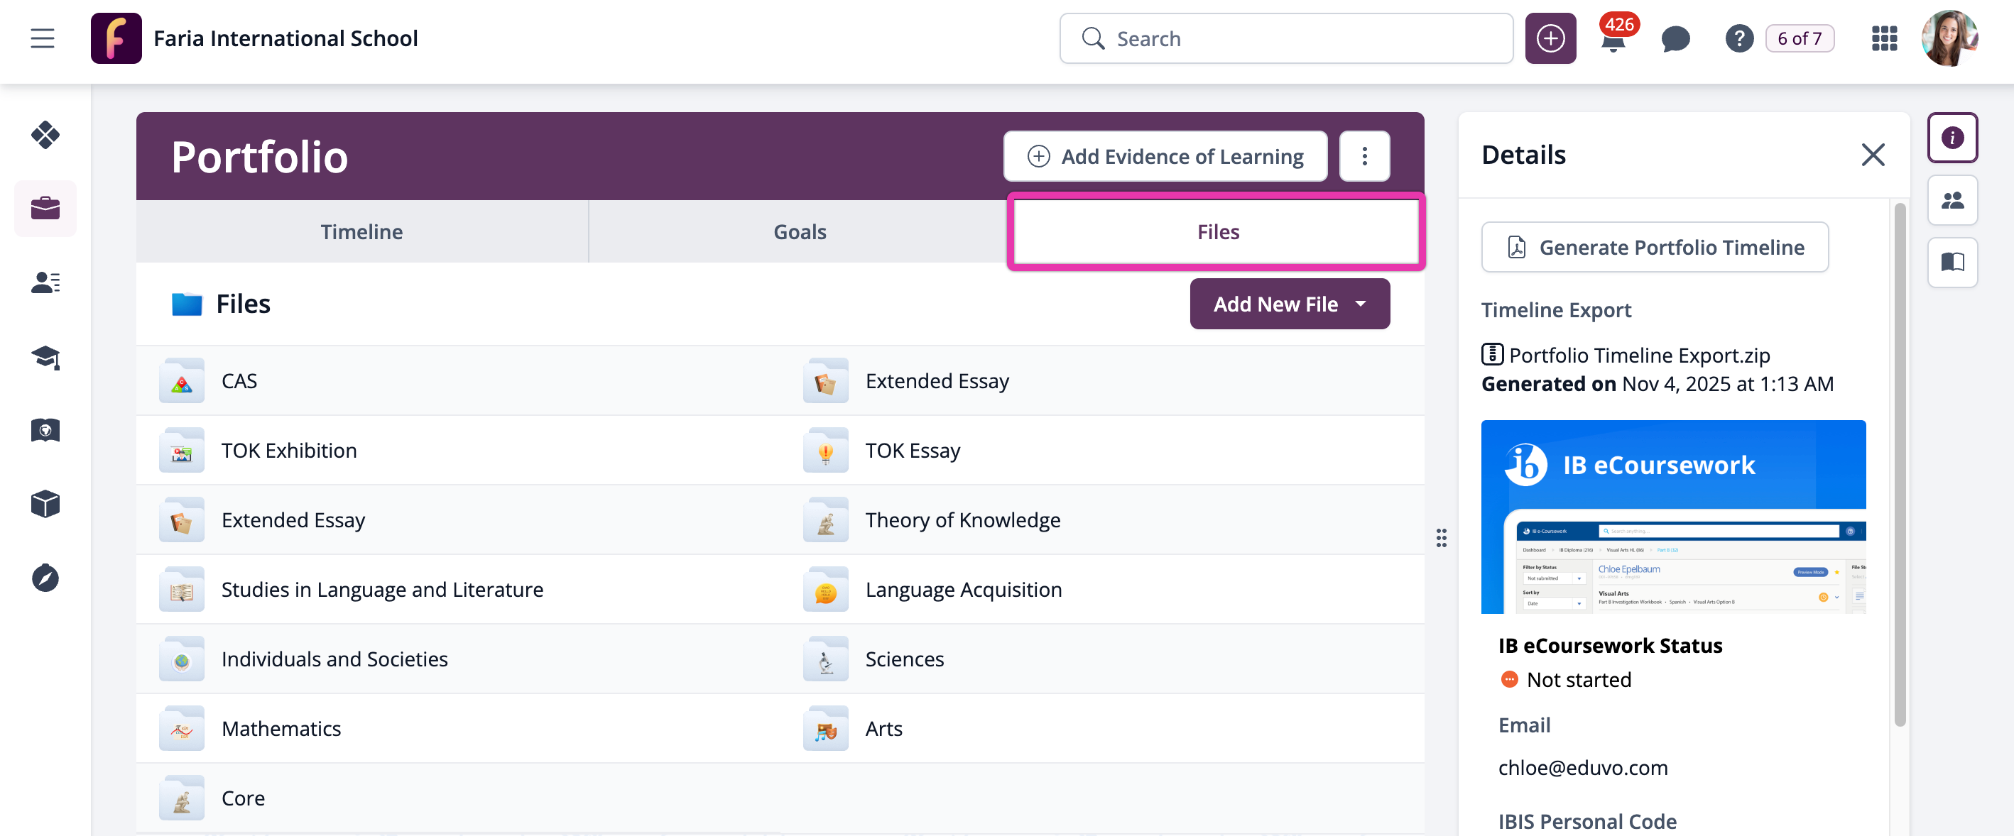Click the 6 of 7 progress pill
The height and width of the screenshot is (836, 2014).
(1799, 39)
